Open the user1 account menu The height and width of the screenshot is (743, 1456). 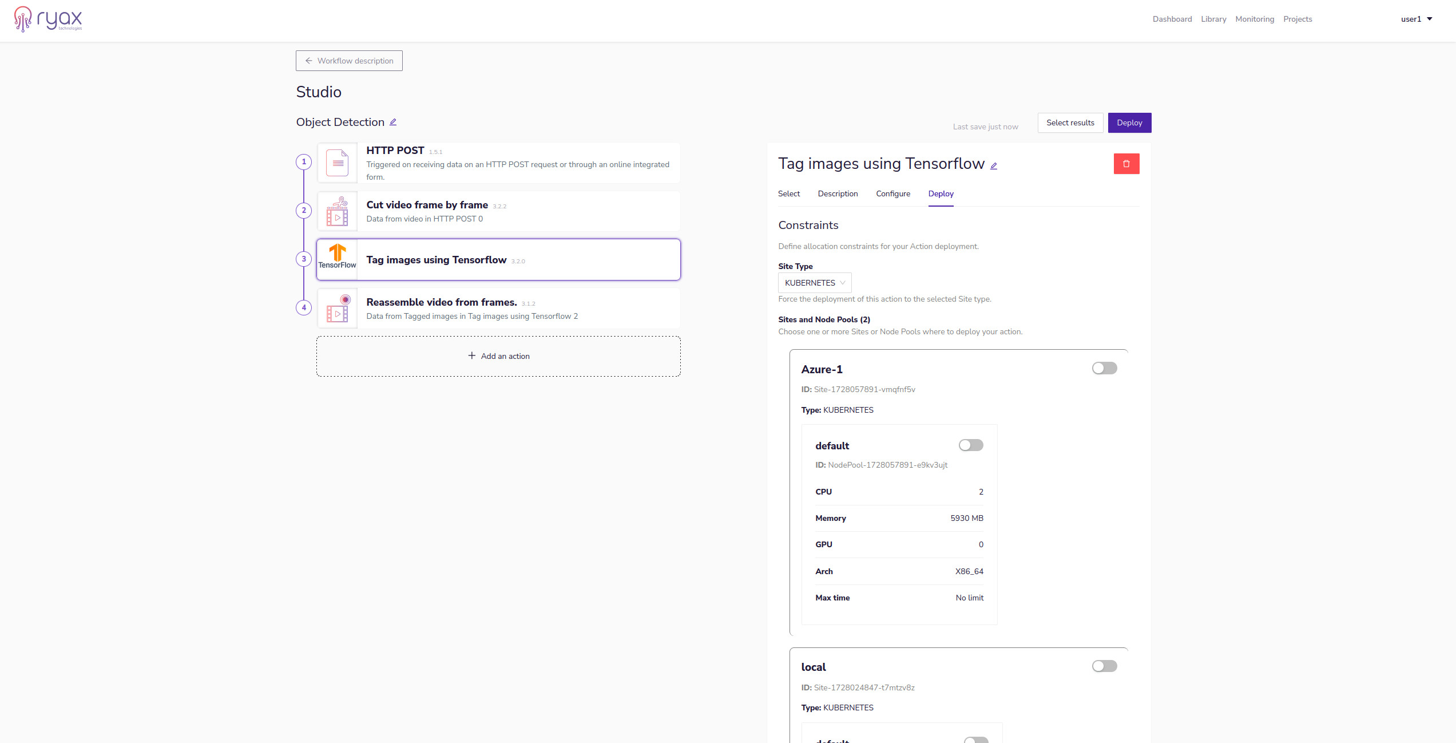1416,19
